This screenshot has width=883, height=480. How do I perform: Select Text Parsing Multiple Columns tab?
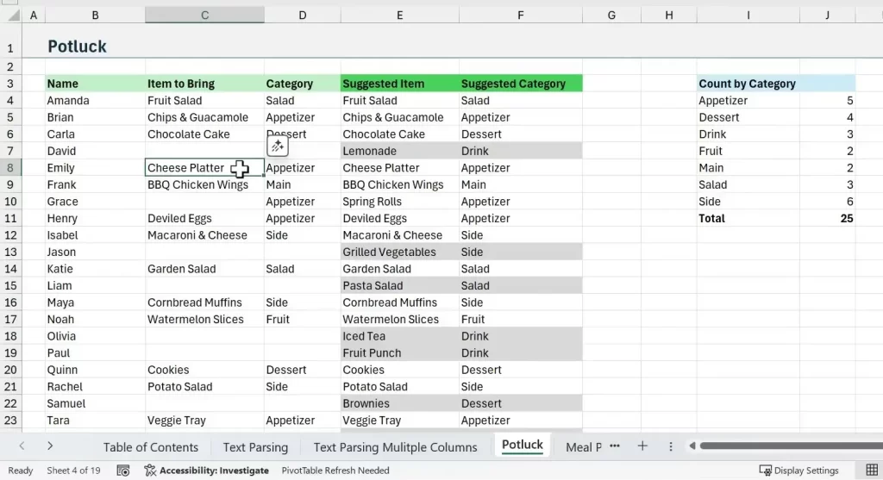[x=395, y=446]
